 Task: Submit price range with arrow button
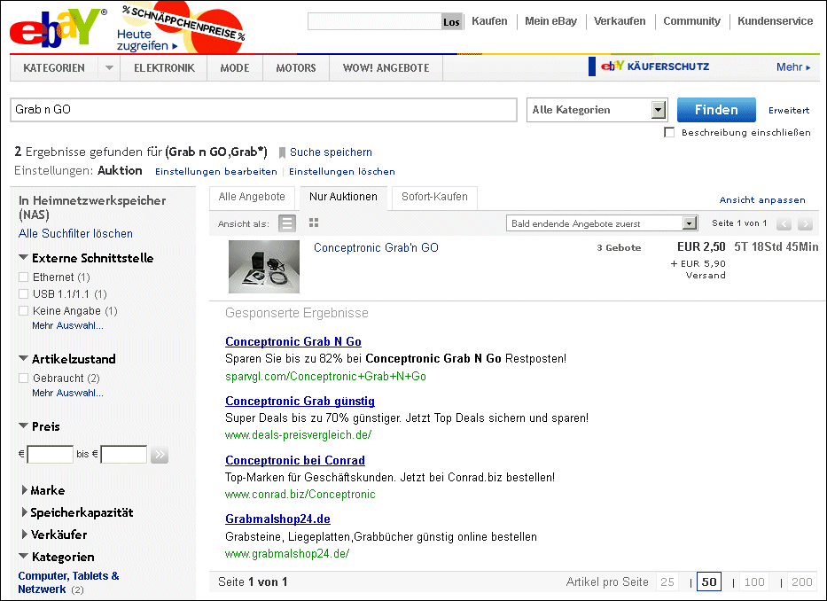pos(160,455)
